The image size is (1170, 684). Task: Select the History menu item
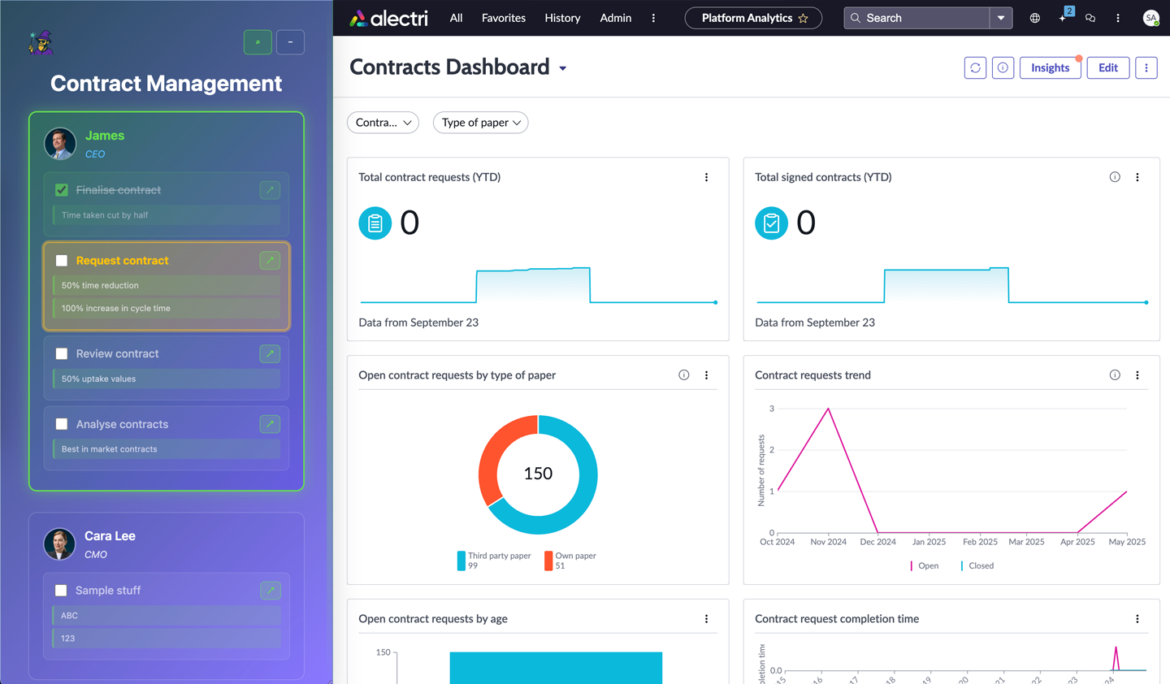[562, 18]
